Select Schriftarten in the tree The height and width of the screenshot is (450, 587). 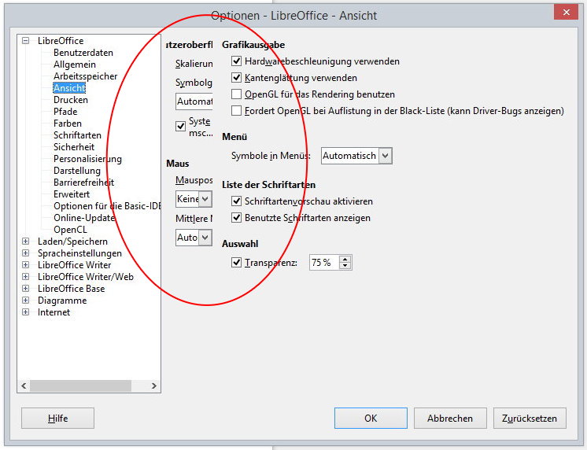tap(77, 135)
